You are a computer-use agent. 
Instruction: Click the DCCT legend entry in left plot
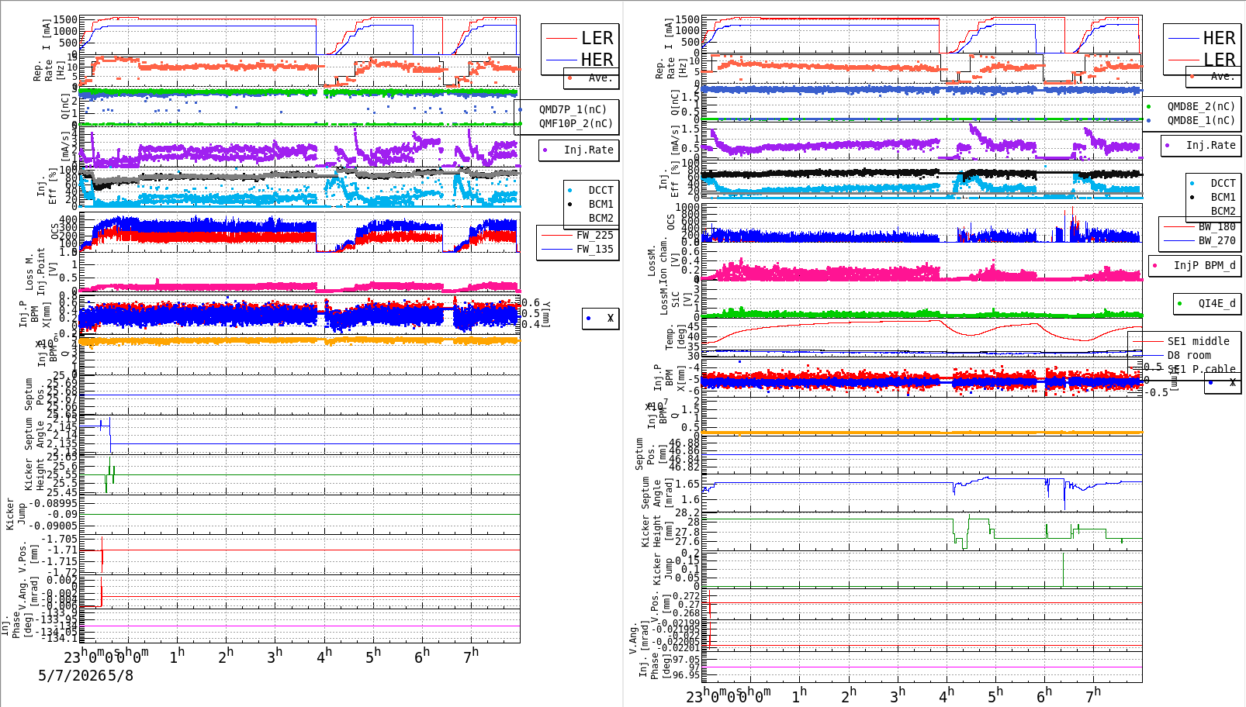[601, 190]
